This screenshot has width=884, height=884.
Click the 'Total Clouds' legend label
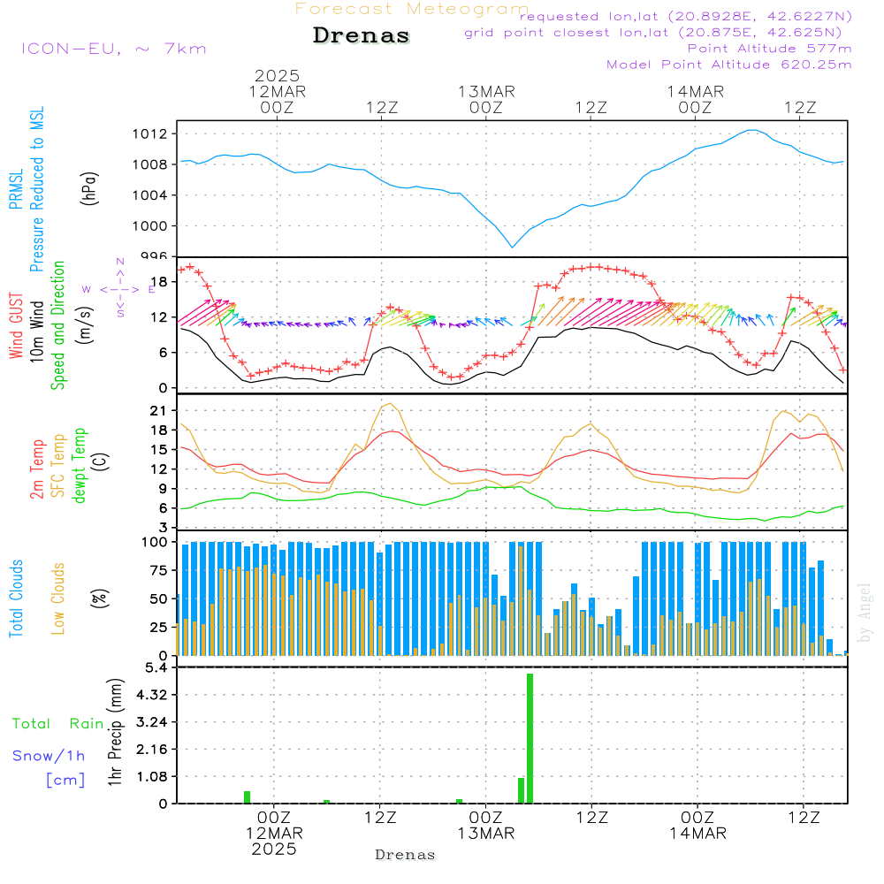click(x=16, y=598)
